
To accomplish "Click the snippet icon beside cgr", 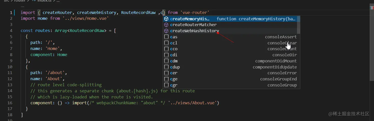I will tap(166, 85).
